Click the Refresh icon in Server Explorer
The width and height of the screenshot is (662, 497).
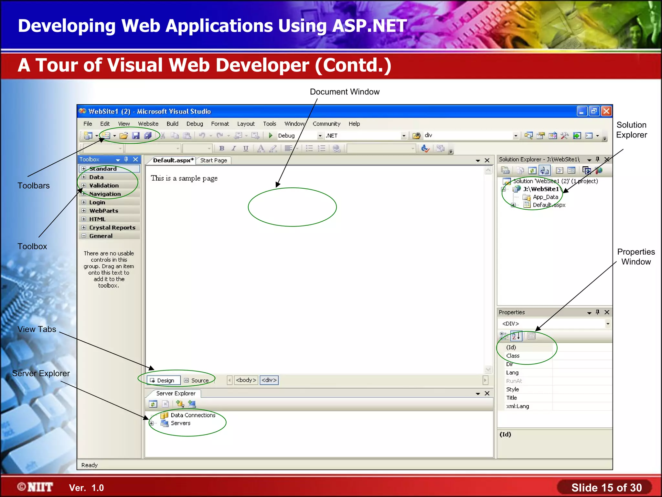(153, 404)
